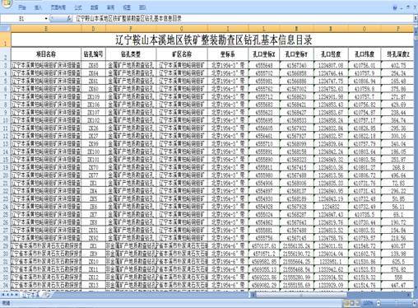Click the zoom in plus button
Viewport: 418px width, 308px height.
pos(415,303)
